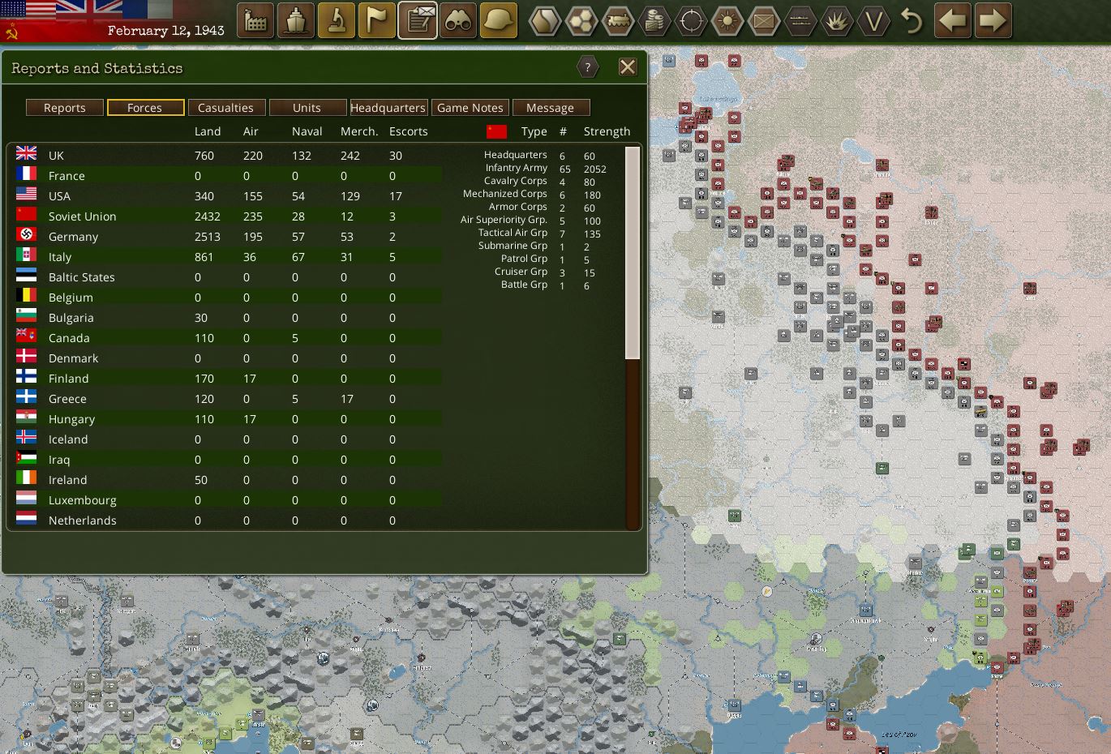Viewport: 1111px width, 754px height.
Task: Toggle the sun weather icon
Action: tap(727, 21)
